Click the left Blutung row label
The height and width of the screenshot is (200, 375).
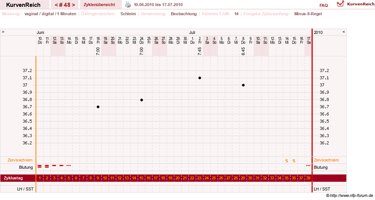(26, 167)
